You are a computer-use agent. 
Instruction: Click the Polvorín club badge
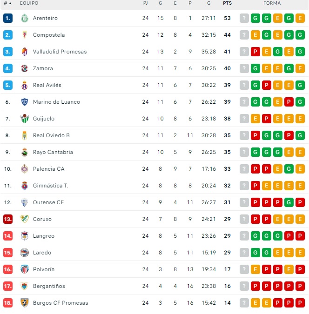coord(25,269)
